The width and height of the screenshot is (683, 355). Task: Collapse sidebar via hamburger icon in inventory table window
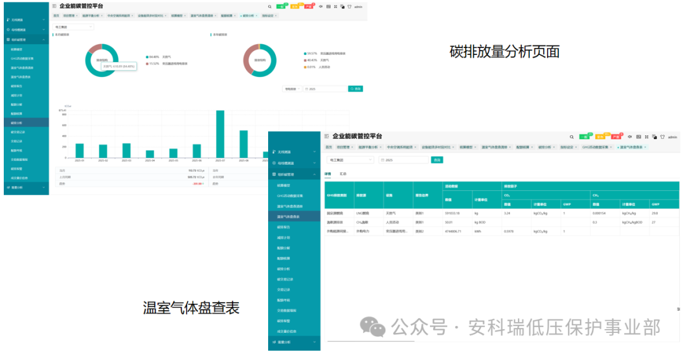pos(327,136)
